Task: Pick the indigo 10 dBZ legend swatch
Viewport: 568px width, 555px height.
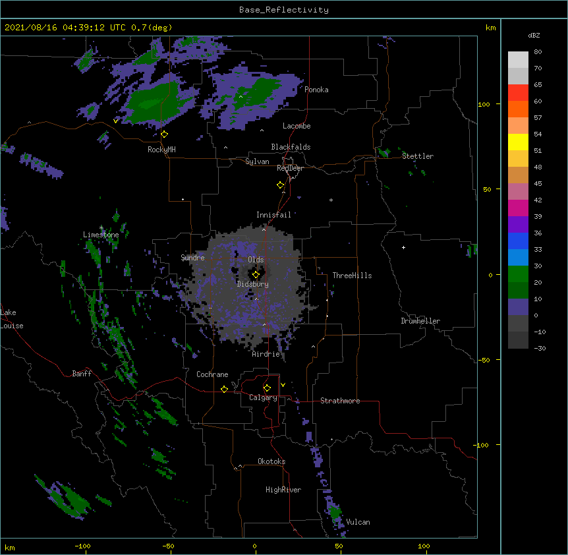Action: coord(518,307)
